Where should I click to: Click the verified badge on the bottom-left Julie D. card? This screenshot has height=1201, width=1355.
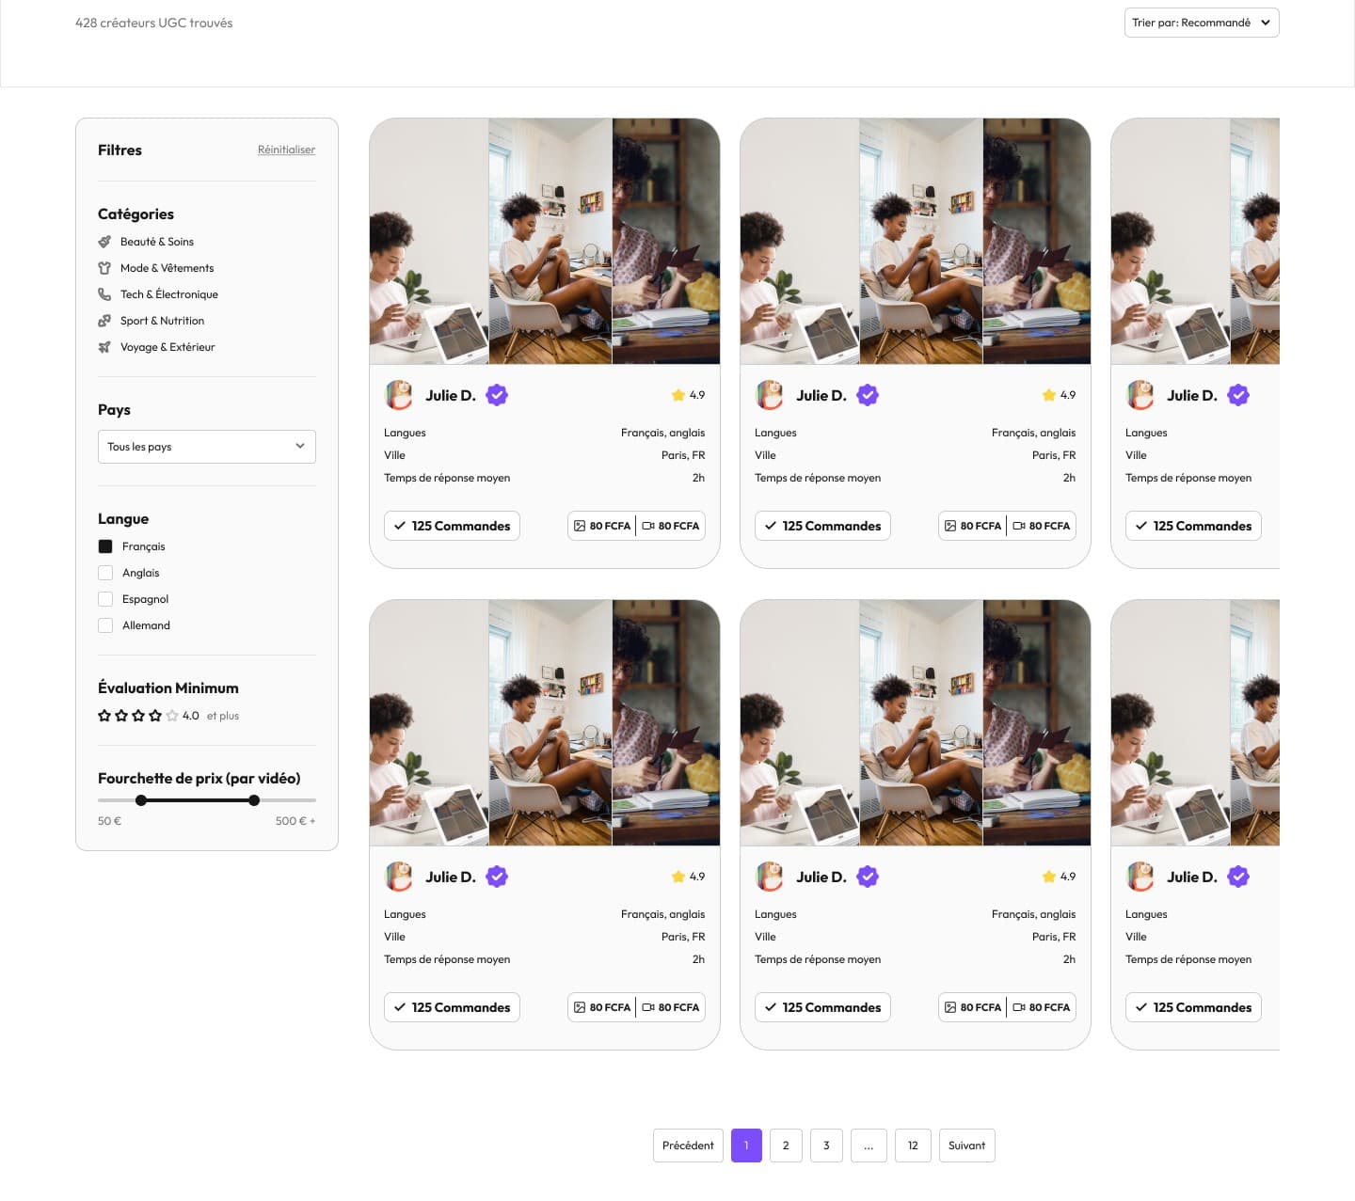(x=497, y=877)
